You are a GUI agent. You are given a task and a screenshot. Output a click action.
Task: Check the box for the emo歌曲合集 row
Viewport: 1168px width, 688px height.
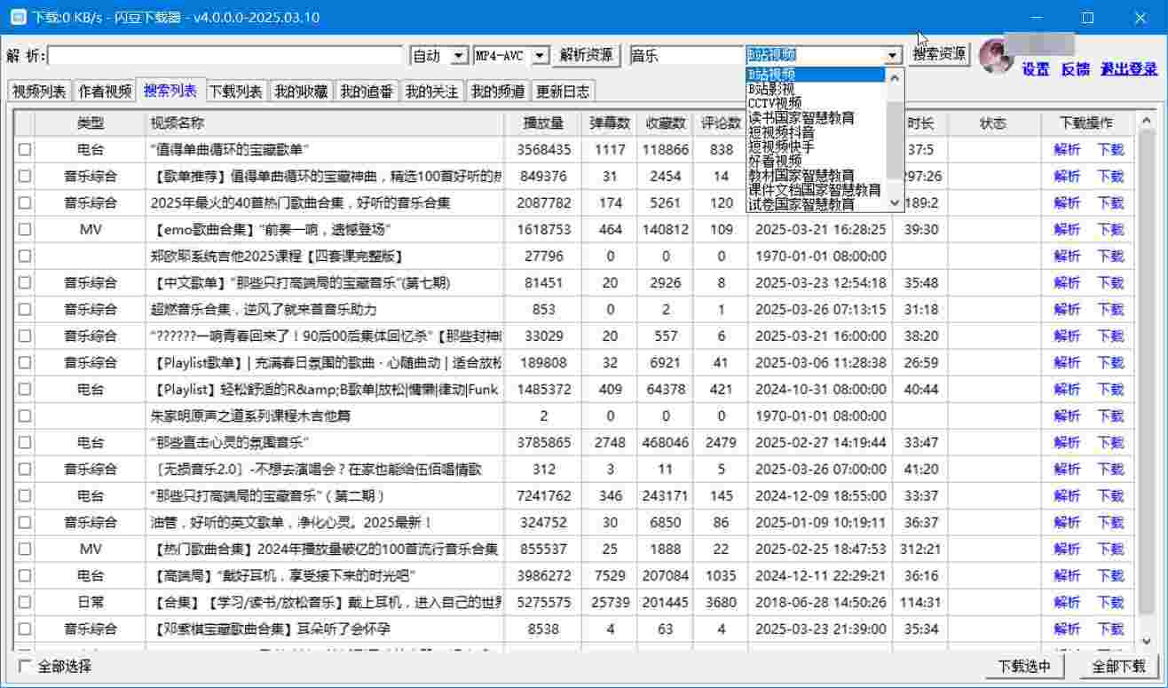[x=25, y=230]
